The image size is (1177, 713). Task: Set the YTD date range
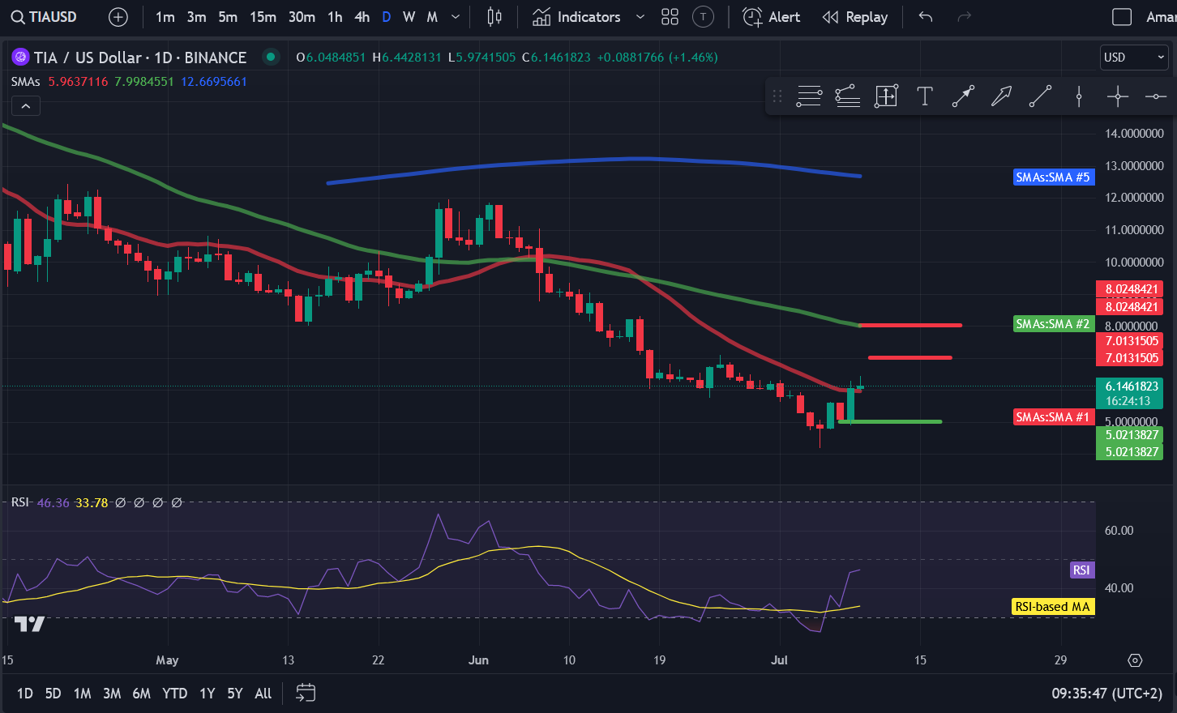pyautogui.click(x=174, y=694)
